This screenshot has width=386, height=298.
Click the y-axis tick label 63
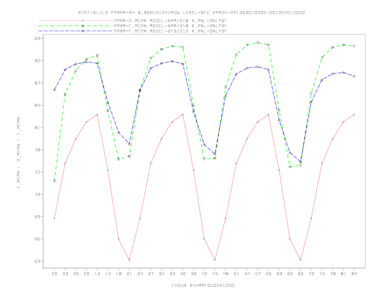point(37,261)
